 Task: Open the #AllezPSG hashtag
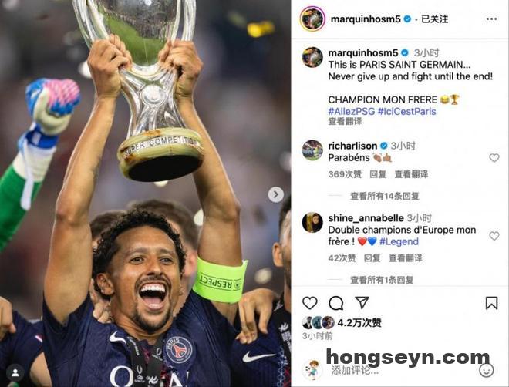[x=351, y=111]
